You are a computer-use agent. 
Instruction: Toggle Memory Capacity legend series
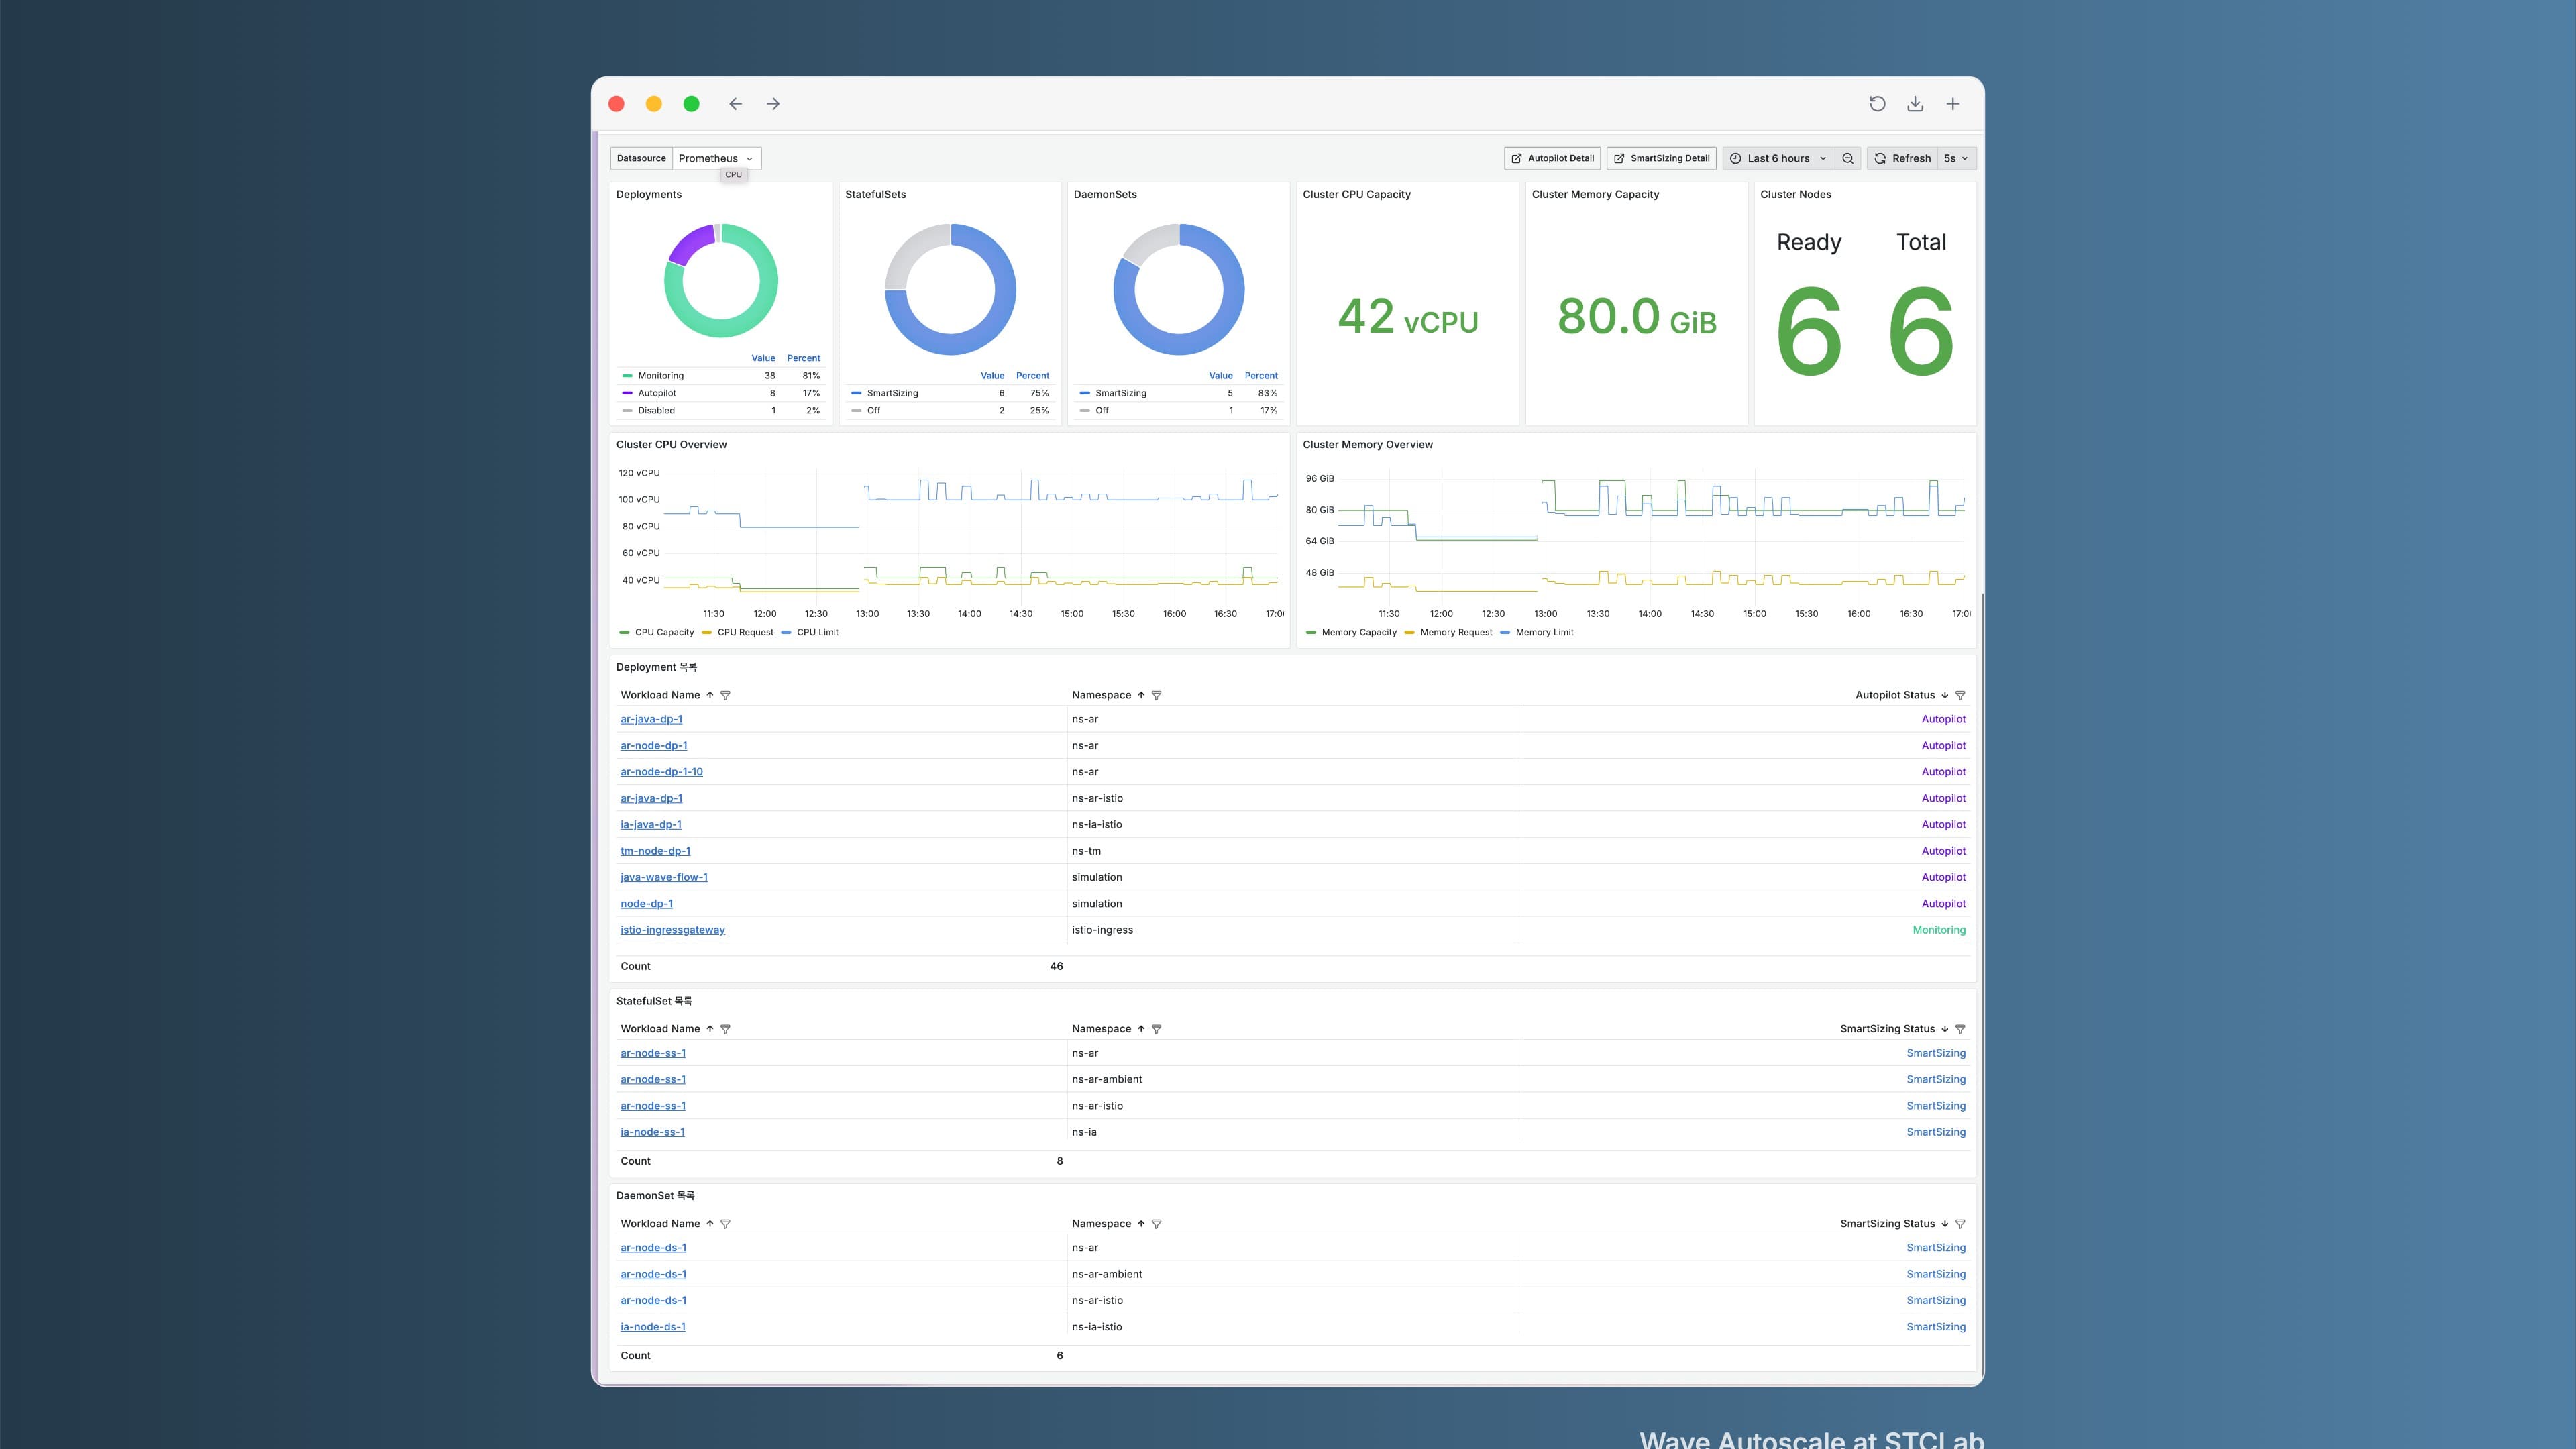1359,632
